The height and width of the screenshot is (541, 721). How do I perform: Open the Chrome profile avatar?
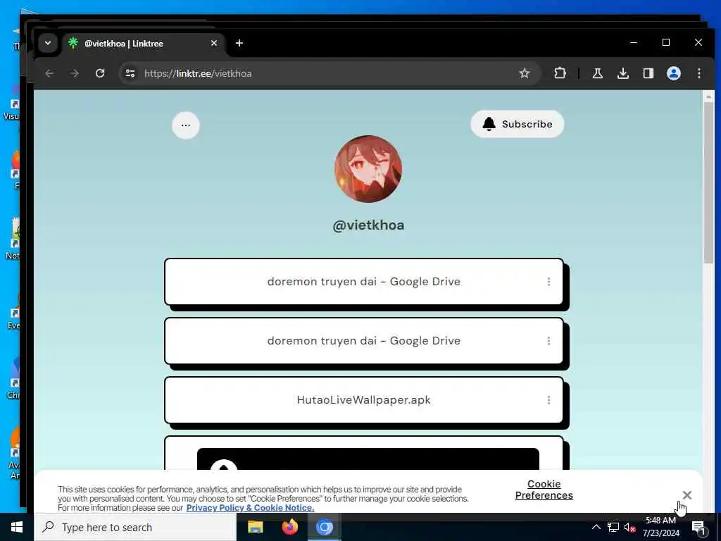click(674, 73)
